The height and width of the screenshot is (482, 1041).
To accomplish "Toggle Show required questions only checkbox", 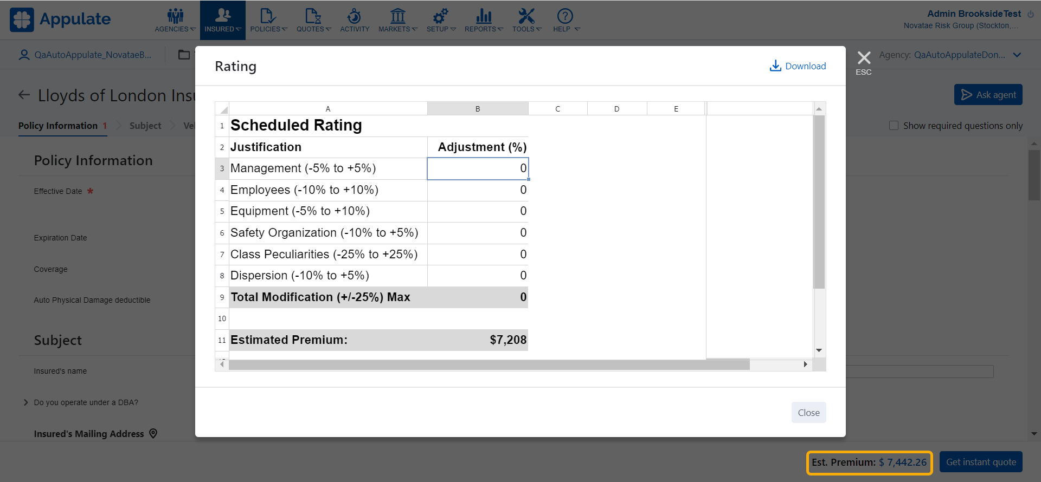I will [894, 126].
